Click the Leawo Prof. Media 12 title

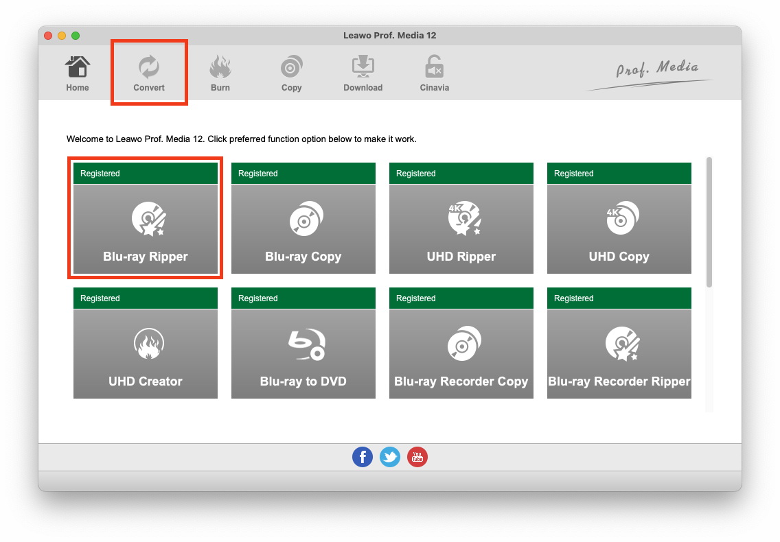tap(389, 35)
